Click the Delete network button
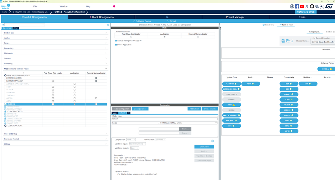 click(210, 109)
